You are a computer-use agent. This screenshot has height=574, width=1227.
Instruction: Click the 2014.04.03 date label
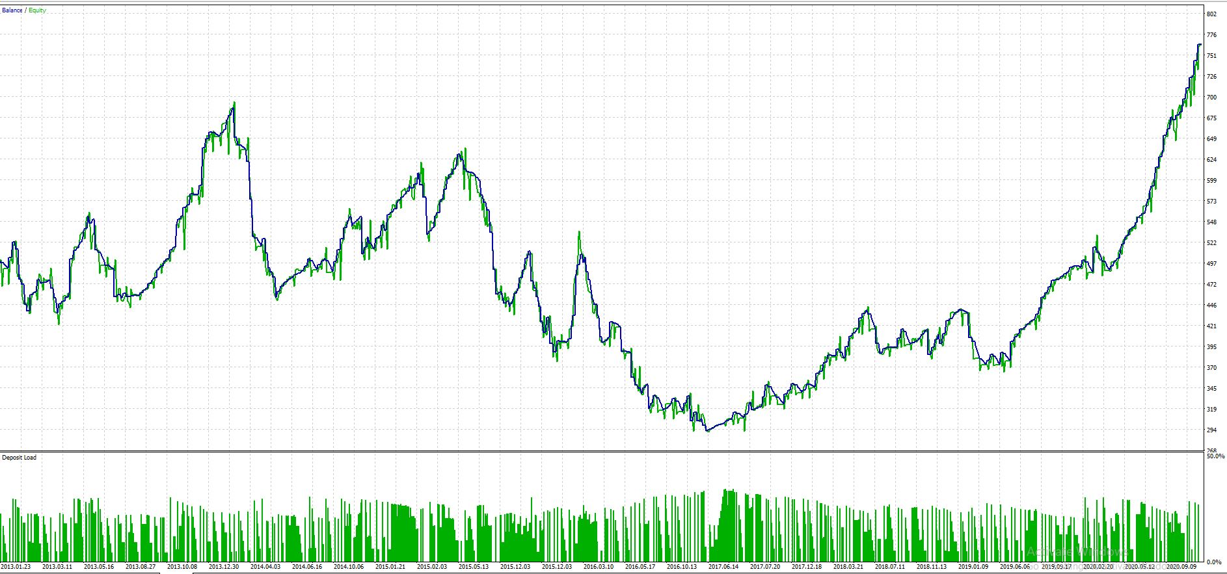[x=265, y=567]
